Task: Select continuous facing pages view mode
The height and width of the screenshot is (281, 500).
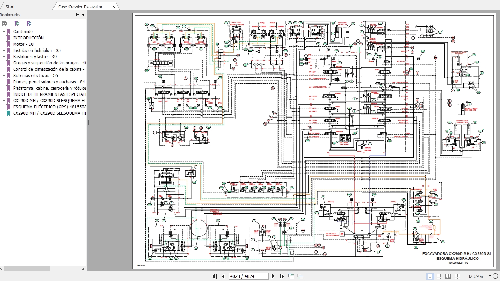Action: click(x=457, y=276)
